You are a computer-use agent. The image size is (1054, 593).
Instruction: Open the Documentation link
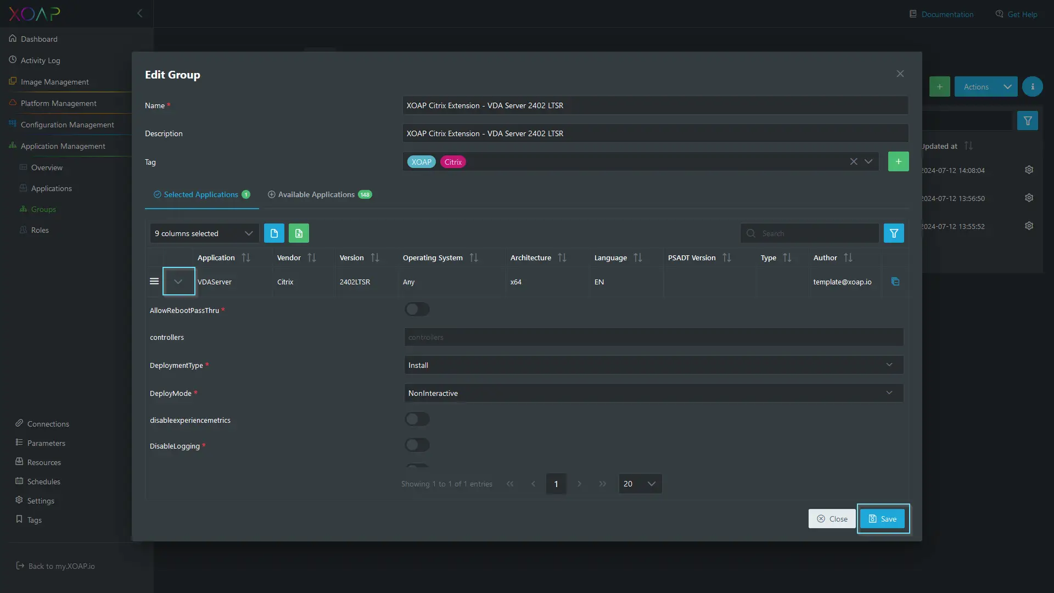941,14
